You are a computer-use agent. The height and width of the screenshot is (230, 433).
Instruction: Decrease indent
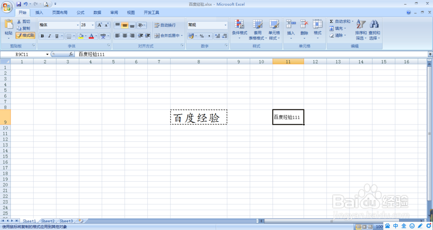pyautogui.click(x=141, y=35)
